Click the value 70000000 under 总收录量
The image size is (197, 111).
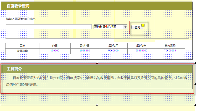170,51
